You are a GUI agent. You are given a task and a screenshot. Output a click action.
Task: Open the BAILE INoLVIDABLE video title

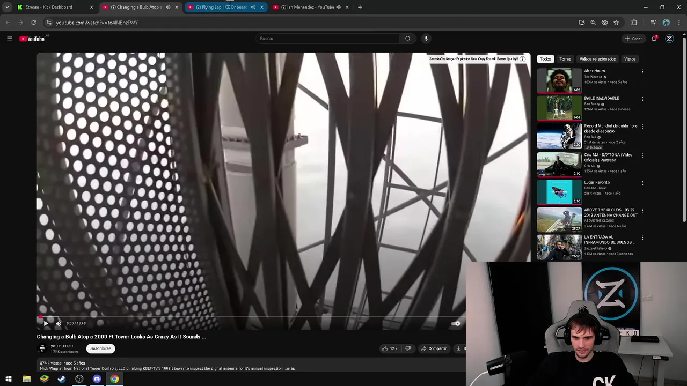[x=601, y=99]
